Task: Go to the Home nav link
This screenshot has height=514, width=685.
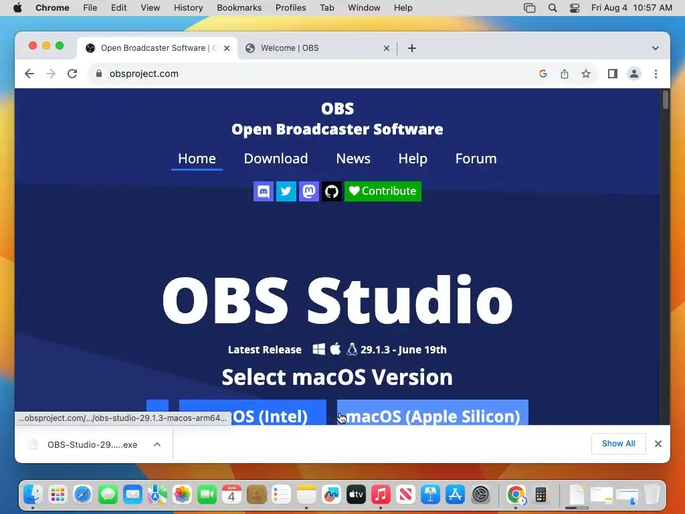Action: (197, 159)
